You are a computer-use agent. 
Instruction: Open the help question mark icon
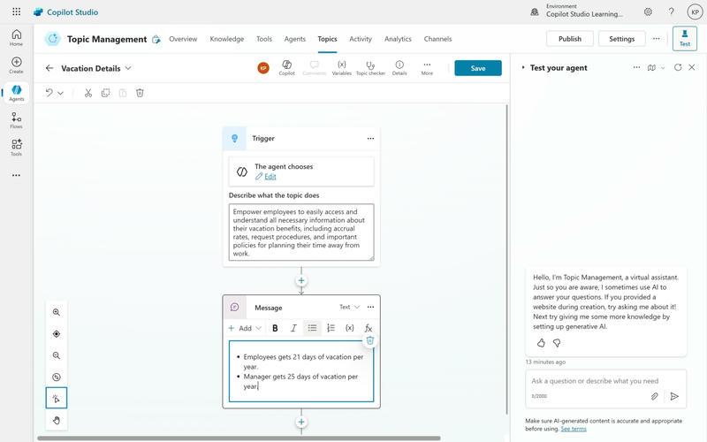(672, 11)
